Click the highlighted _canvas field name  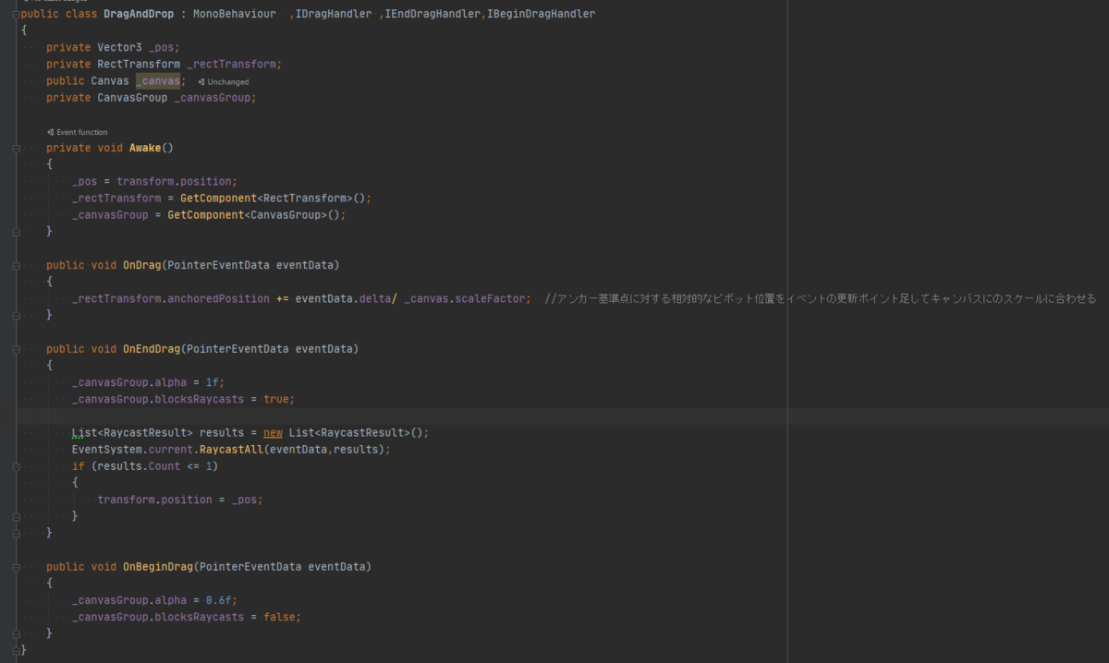158,81
